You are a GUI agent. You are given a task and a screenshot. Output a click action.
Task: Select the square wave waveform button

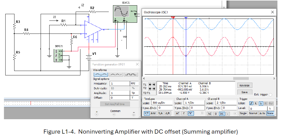(x=131, y=74)
